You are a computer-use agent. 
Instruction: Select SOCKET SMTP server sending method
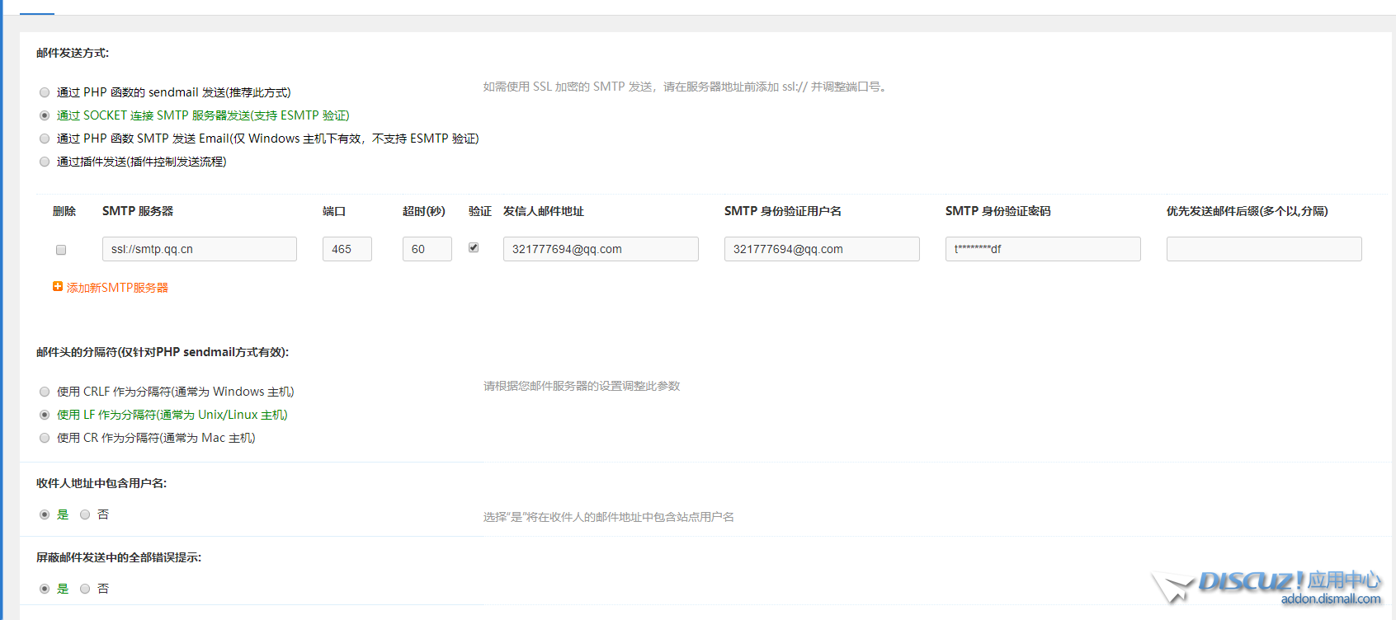(45, 115)
